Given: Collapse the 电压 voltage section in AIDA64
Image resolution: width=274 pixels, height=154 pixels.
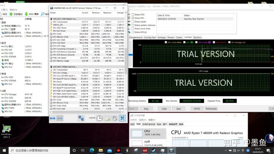Looking at the screenshot, I should tap(0, 43).
